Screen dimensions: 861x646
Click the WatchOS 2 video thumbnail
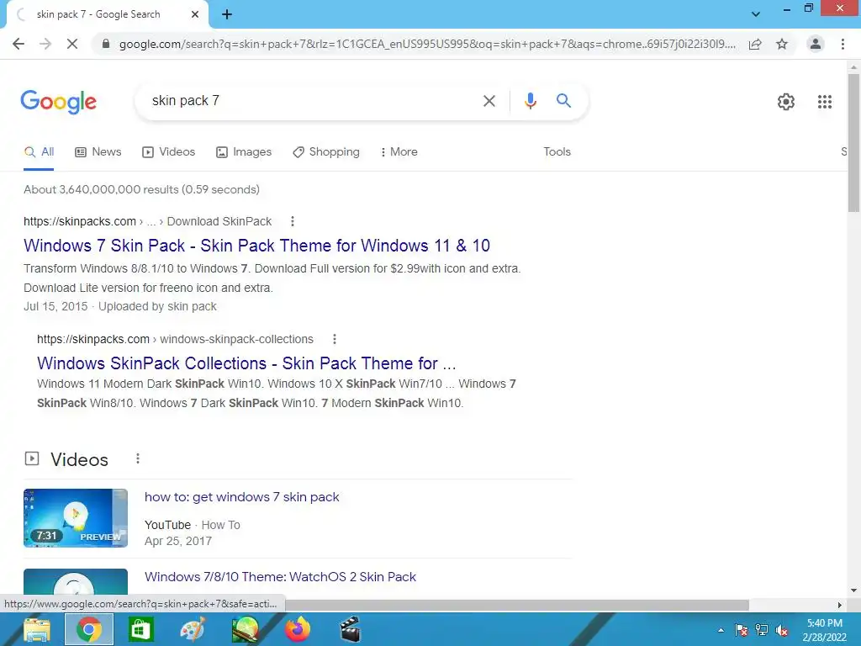point(76,581)
